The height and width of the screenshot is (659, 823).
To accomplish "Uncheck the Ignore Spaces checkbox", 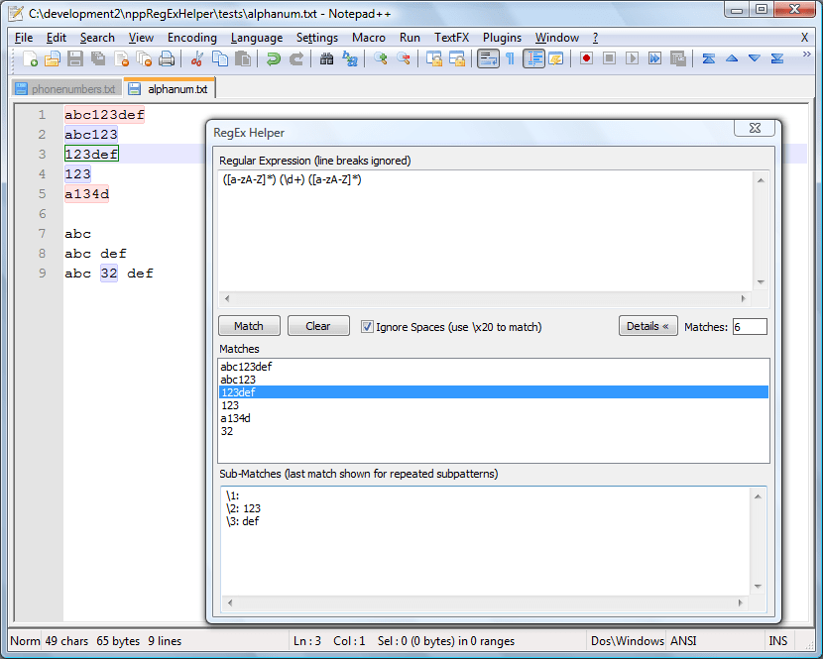I will (367, 326).
